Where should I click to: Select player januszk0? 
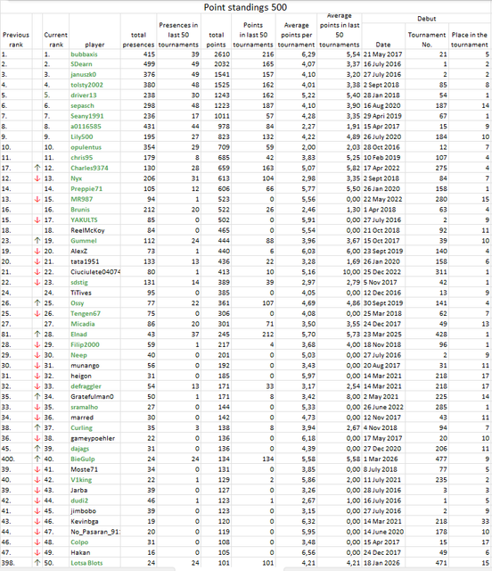click(83, 74)
